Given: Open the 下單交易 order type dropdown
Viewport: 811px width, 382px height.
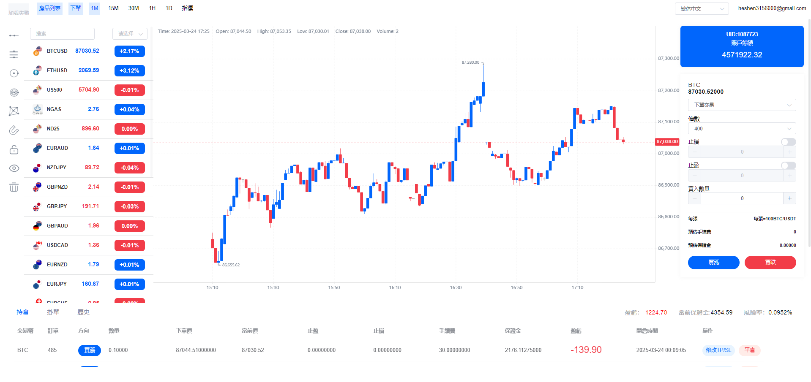Looking at the screenshot, I should (x=742, y=105).
